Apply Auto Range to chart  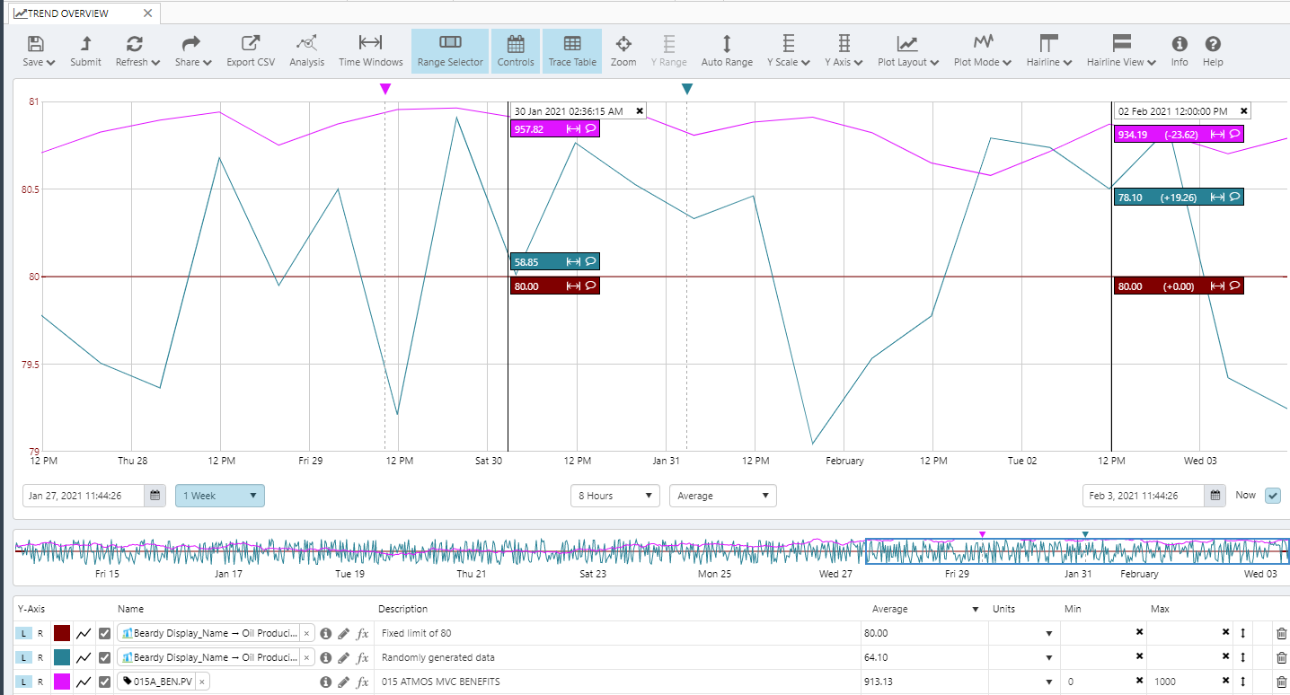click(727, 51)
